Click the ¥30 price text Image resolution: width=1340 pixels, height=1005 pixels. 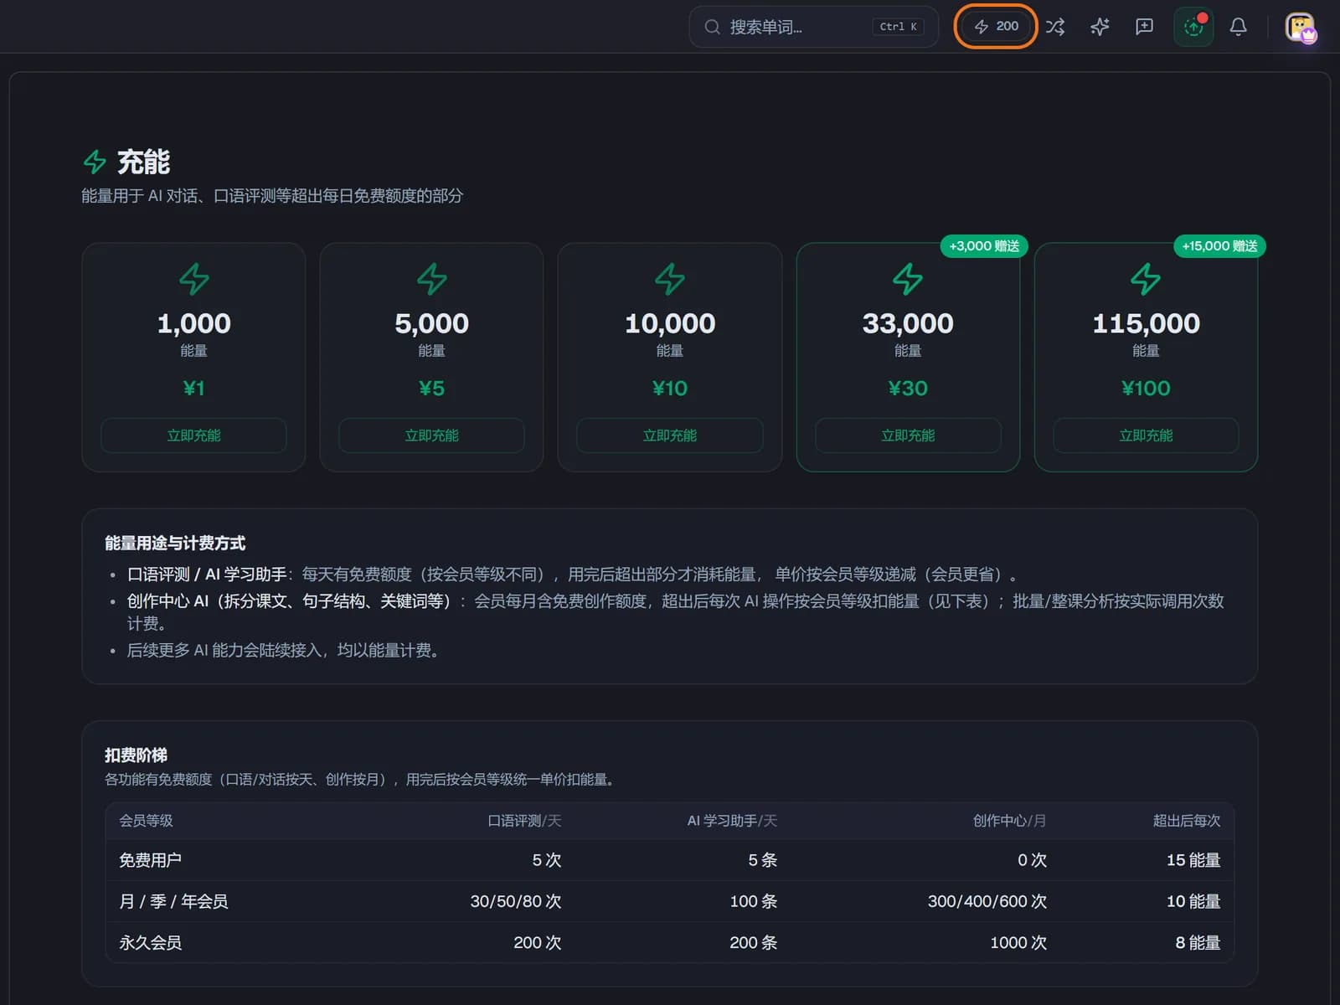point(908,388)
